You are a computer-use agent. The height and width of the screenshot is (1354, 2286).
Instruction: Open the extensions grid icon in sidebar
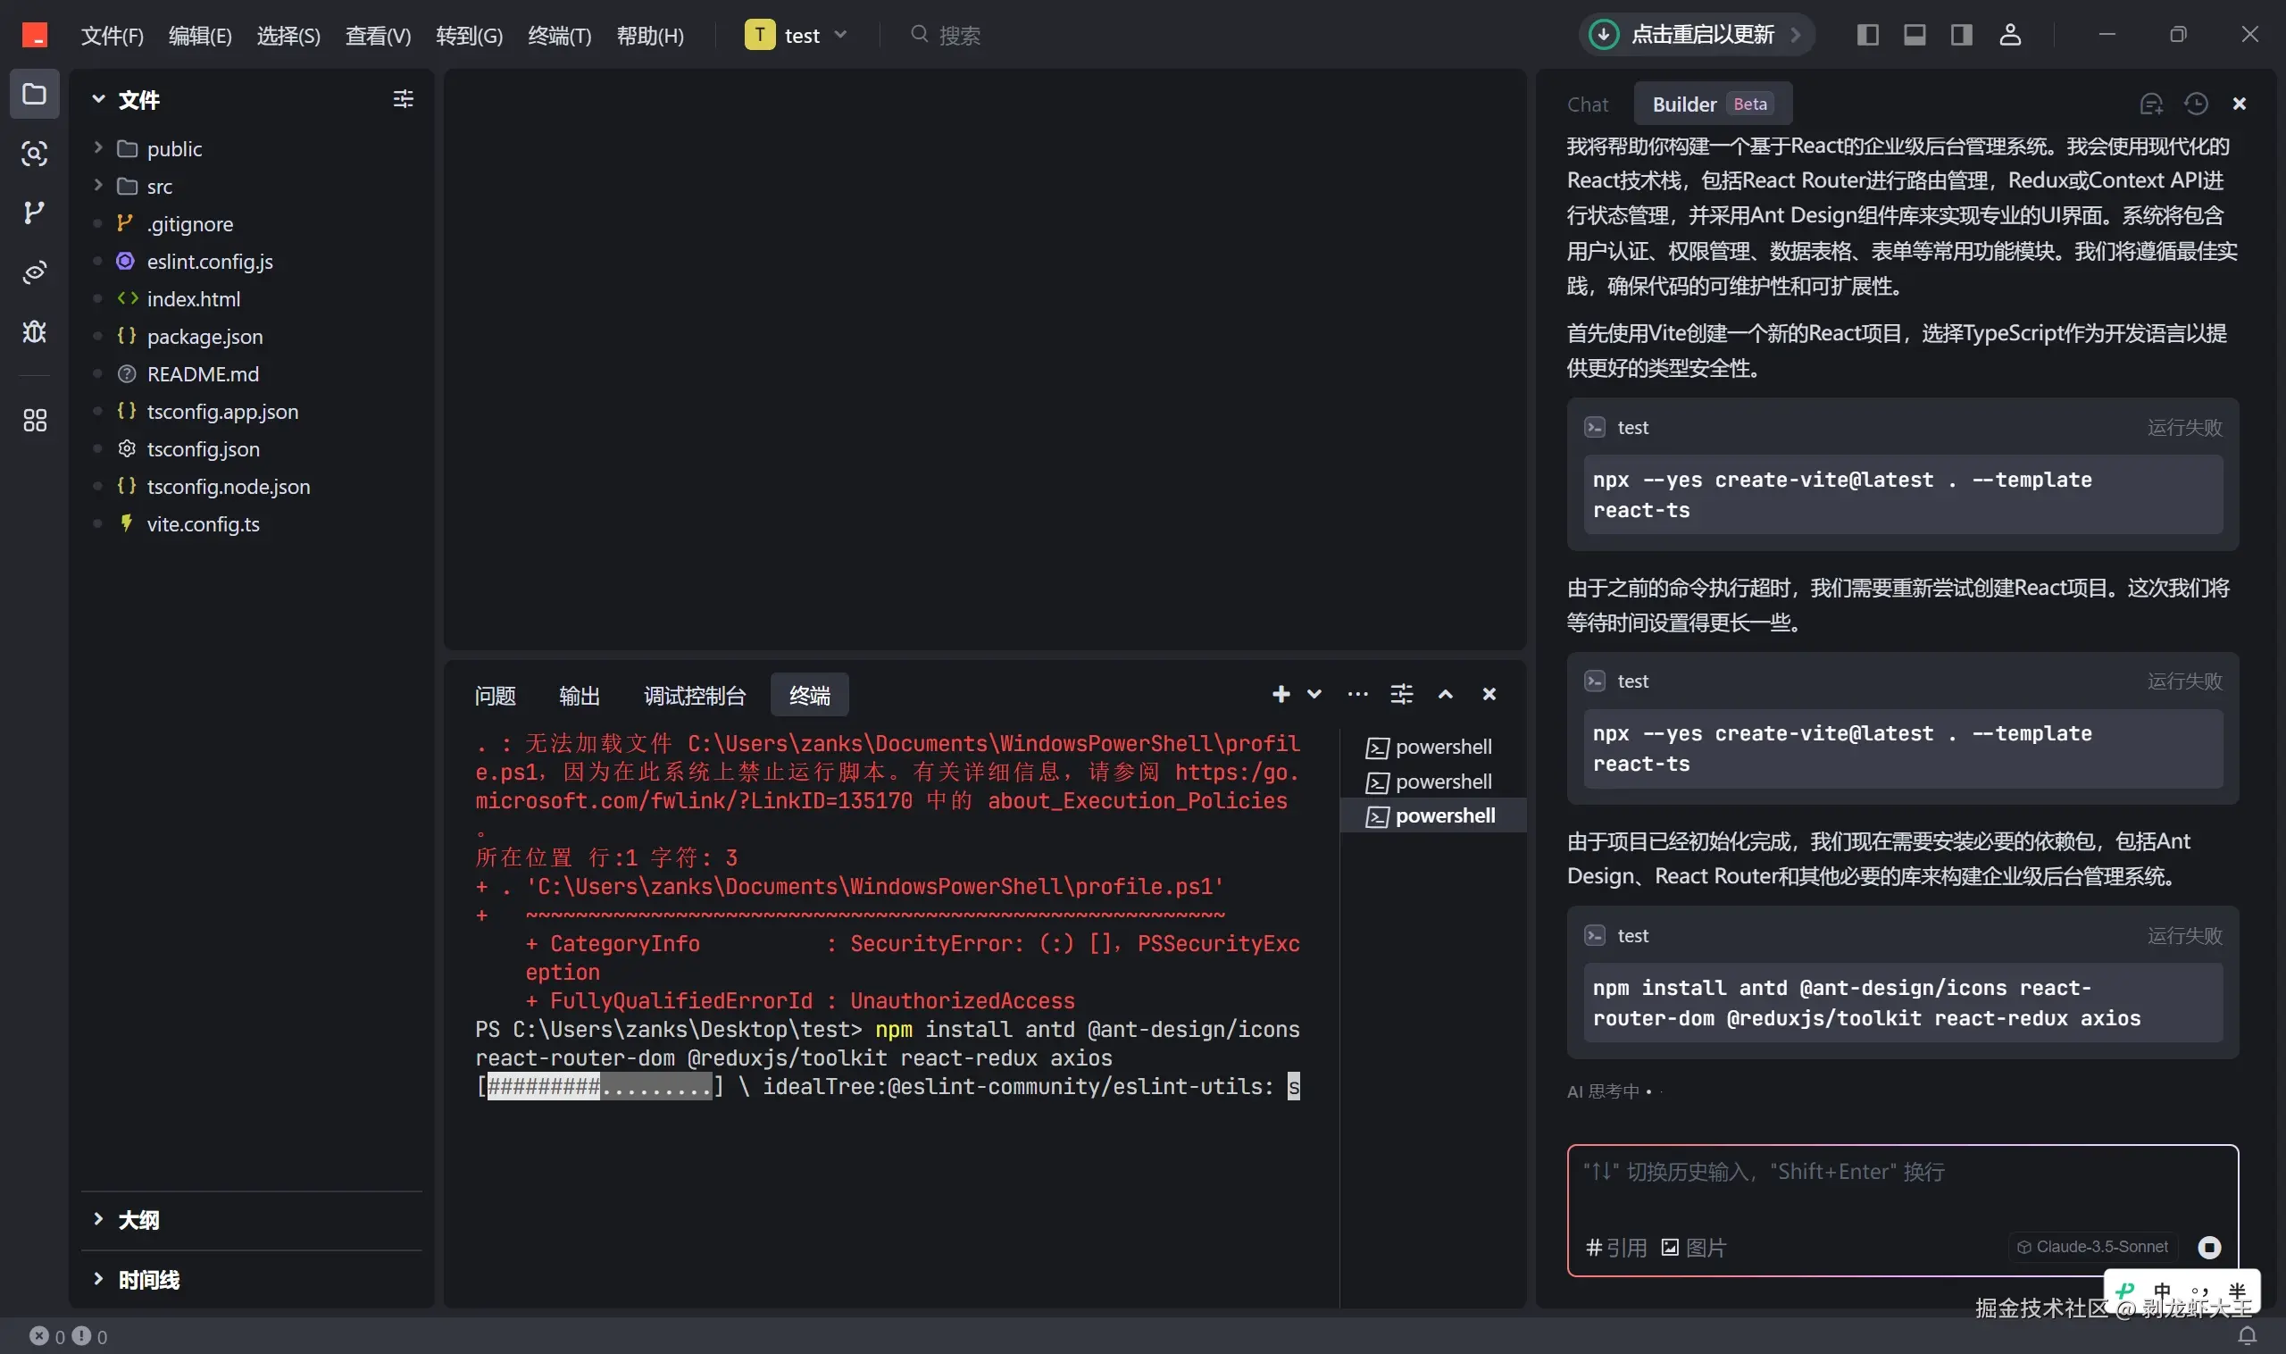34,421
